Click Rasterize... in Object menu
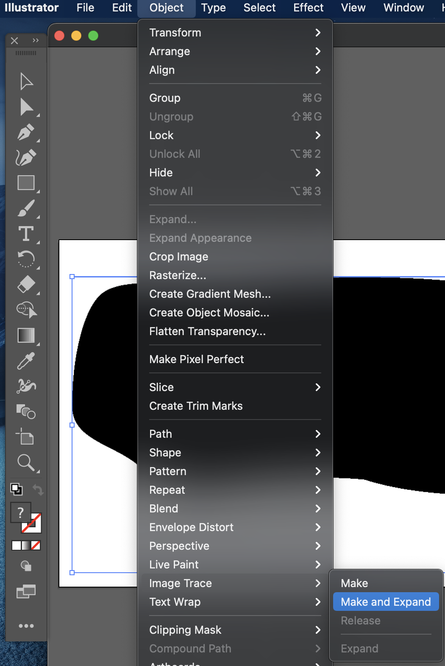445x666 pixels. coord(178,275)
